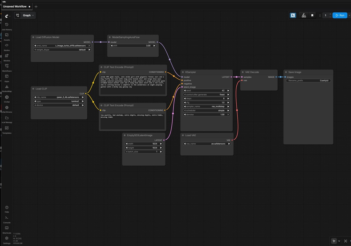Open the clip_name selector
Viewport: 351px width, 246px height.
[59, 97]
